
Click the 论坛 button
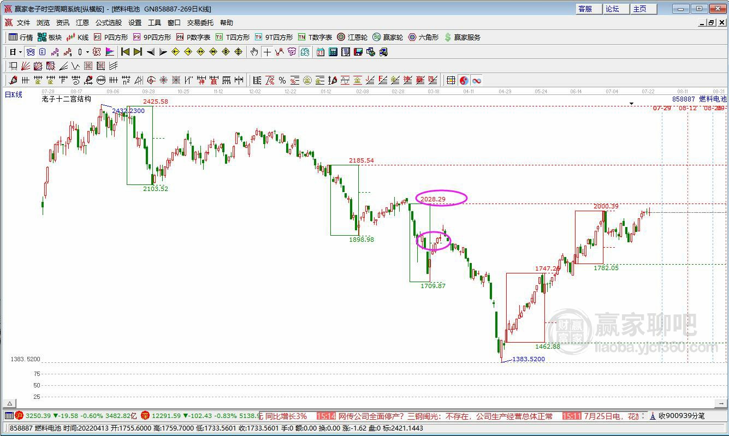pos(617,9)
